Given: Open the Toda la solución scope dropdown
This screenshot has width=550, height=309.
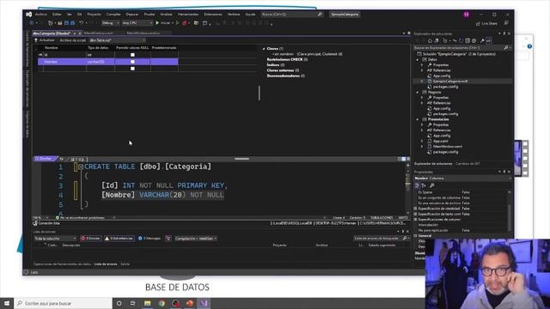Looking at the screenshot, I should click(55, 239).
